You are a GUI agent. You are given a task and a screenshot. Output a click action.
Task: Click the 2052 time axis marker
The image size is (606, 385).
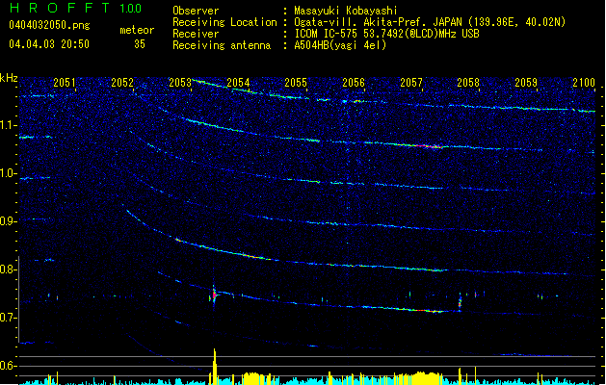122,83
